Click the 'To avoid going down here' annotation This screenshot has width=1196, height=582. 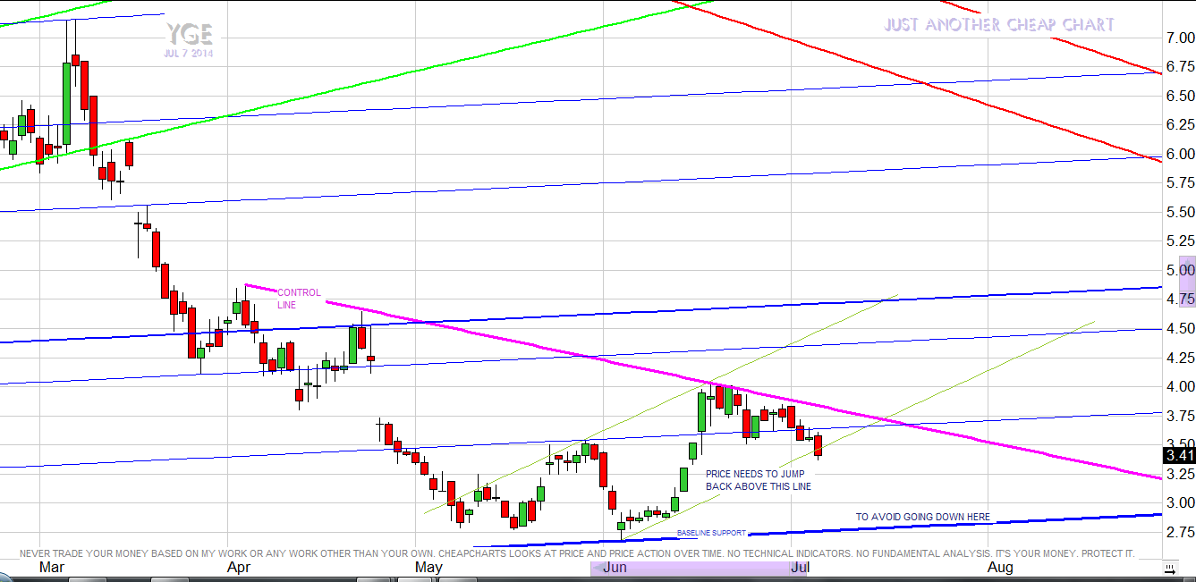[922, 517]
